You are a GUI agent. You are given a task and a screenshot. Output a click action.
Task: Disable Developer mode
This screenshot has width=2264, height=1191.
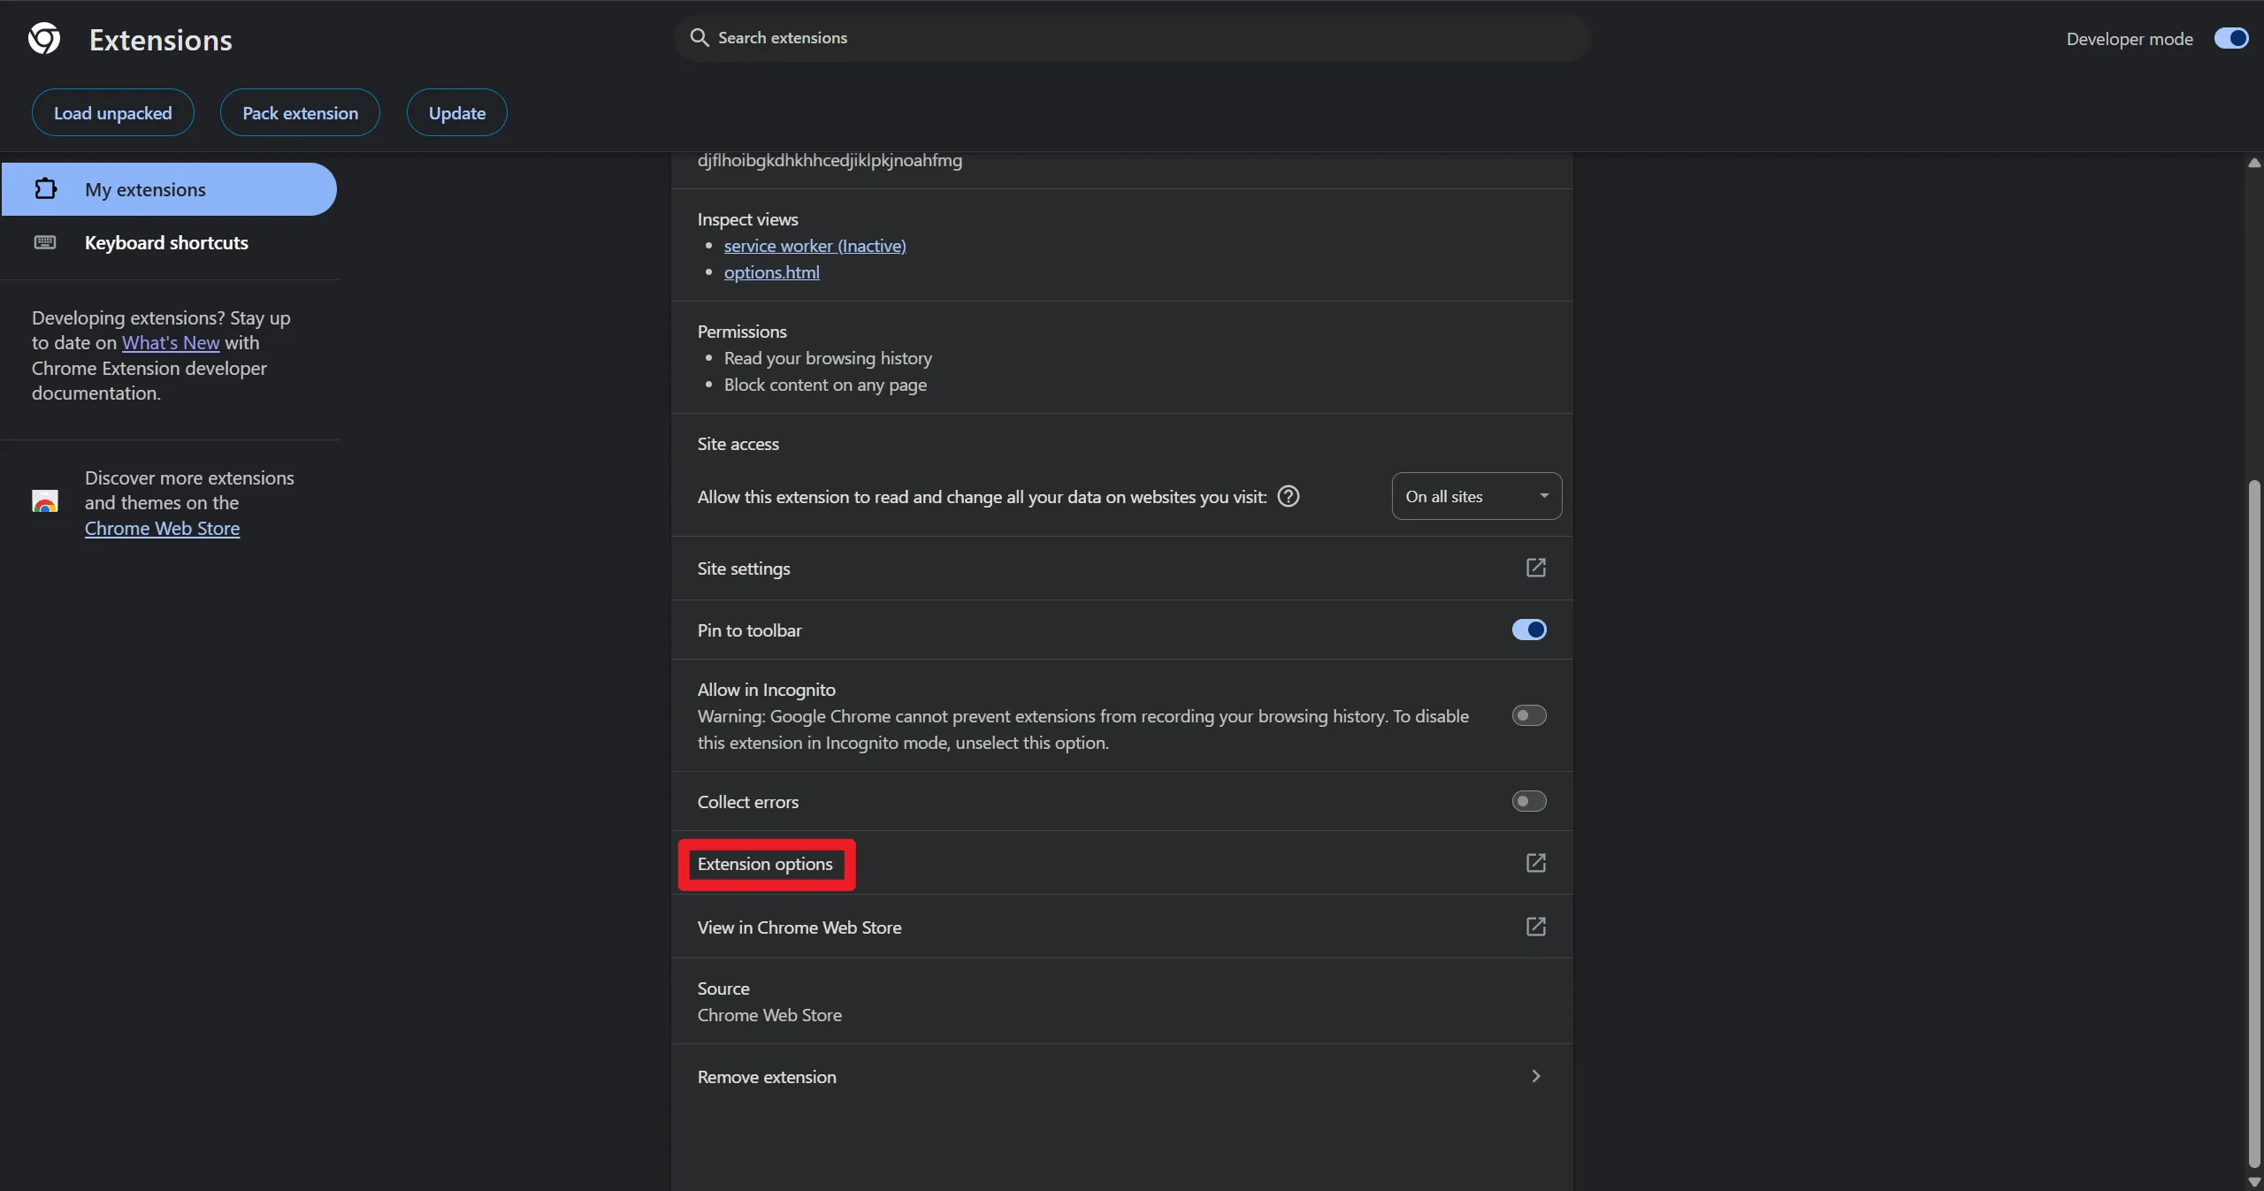pos(2230,38)
